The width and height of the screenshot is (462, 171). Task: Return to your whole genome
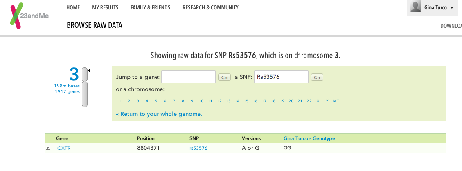click(159, 114)
